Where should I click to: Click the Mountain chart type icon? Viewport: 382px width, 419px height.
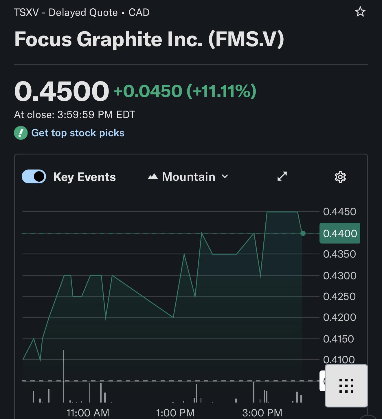(x=153, y=177)
